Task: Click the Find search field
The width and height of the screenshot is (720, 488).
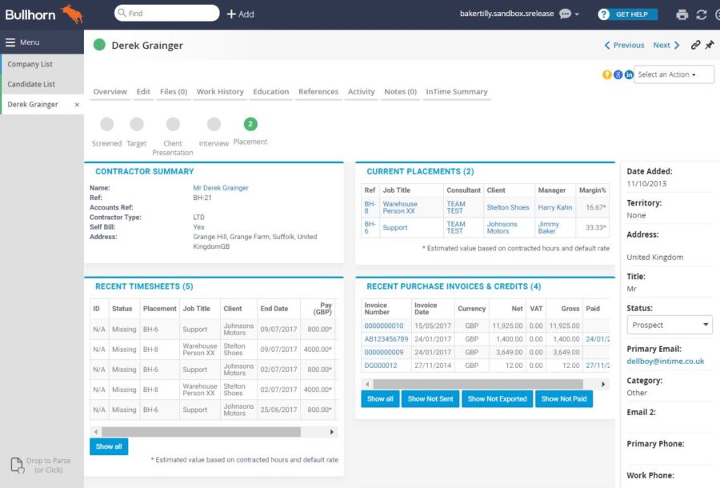Action: coord(168,14)
